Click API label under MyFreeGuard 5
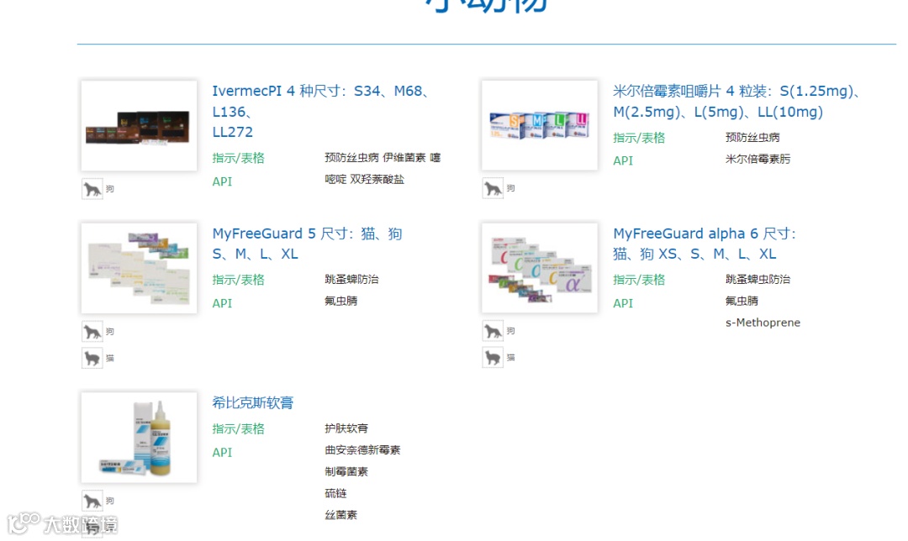The image size is (908, 541). point(222,303)
